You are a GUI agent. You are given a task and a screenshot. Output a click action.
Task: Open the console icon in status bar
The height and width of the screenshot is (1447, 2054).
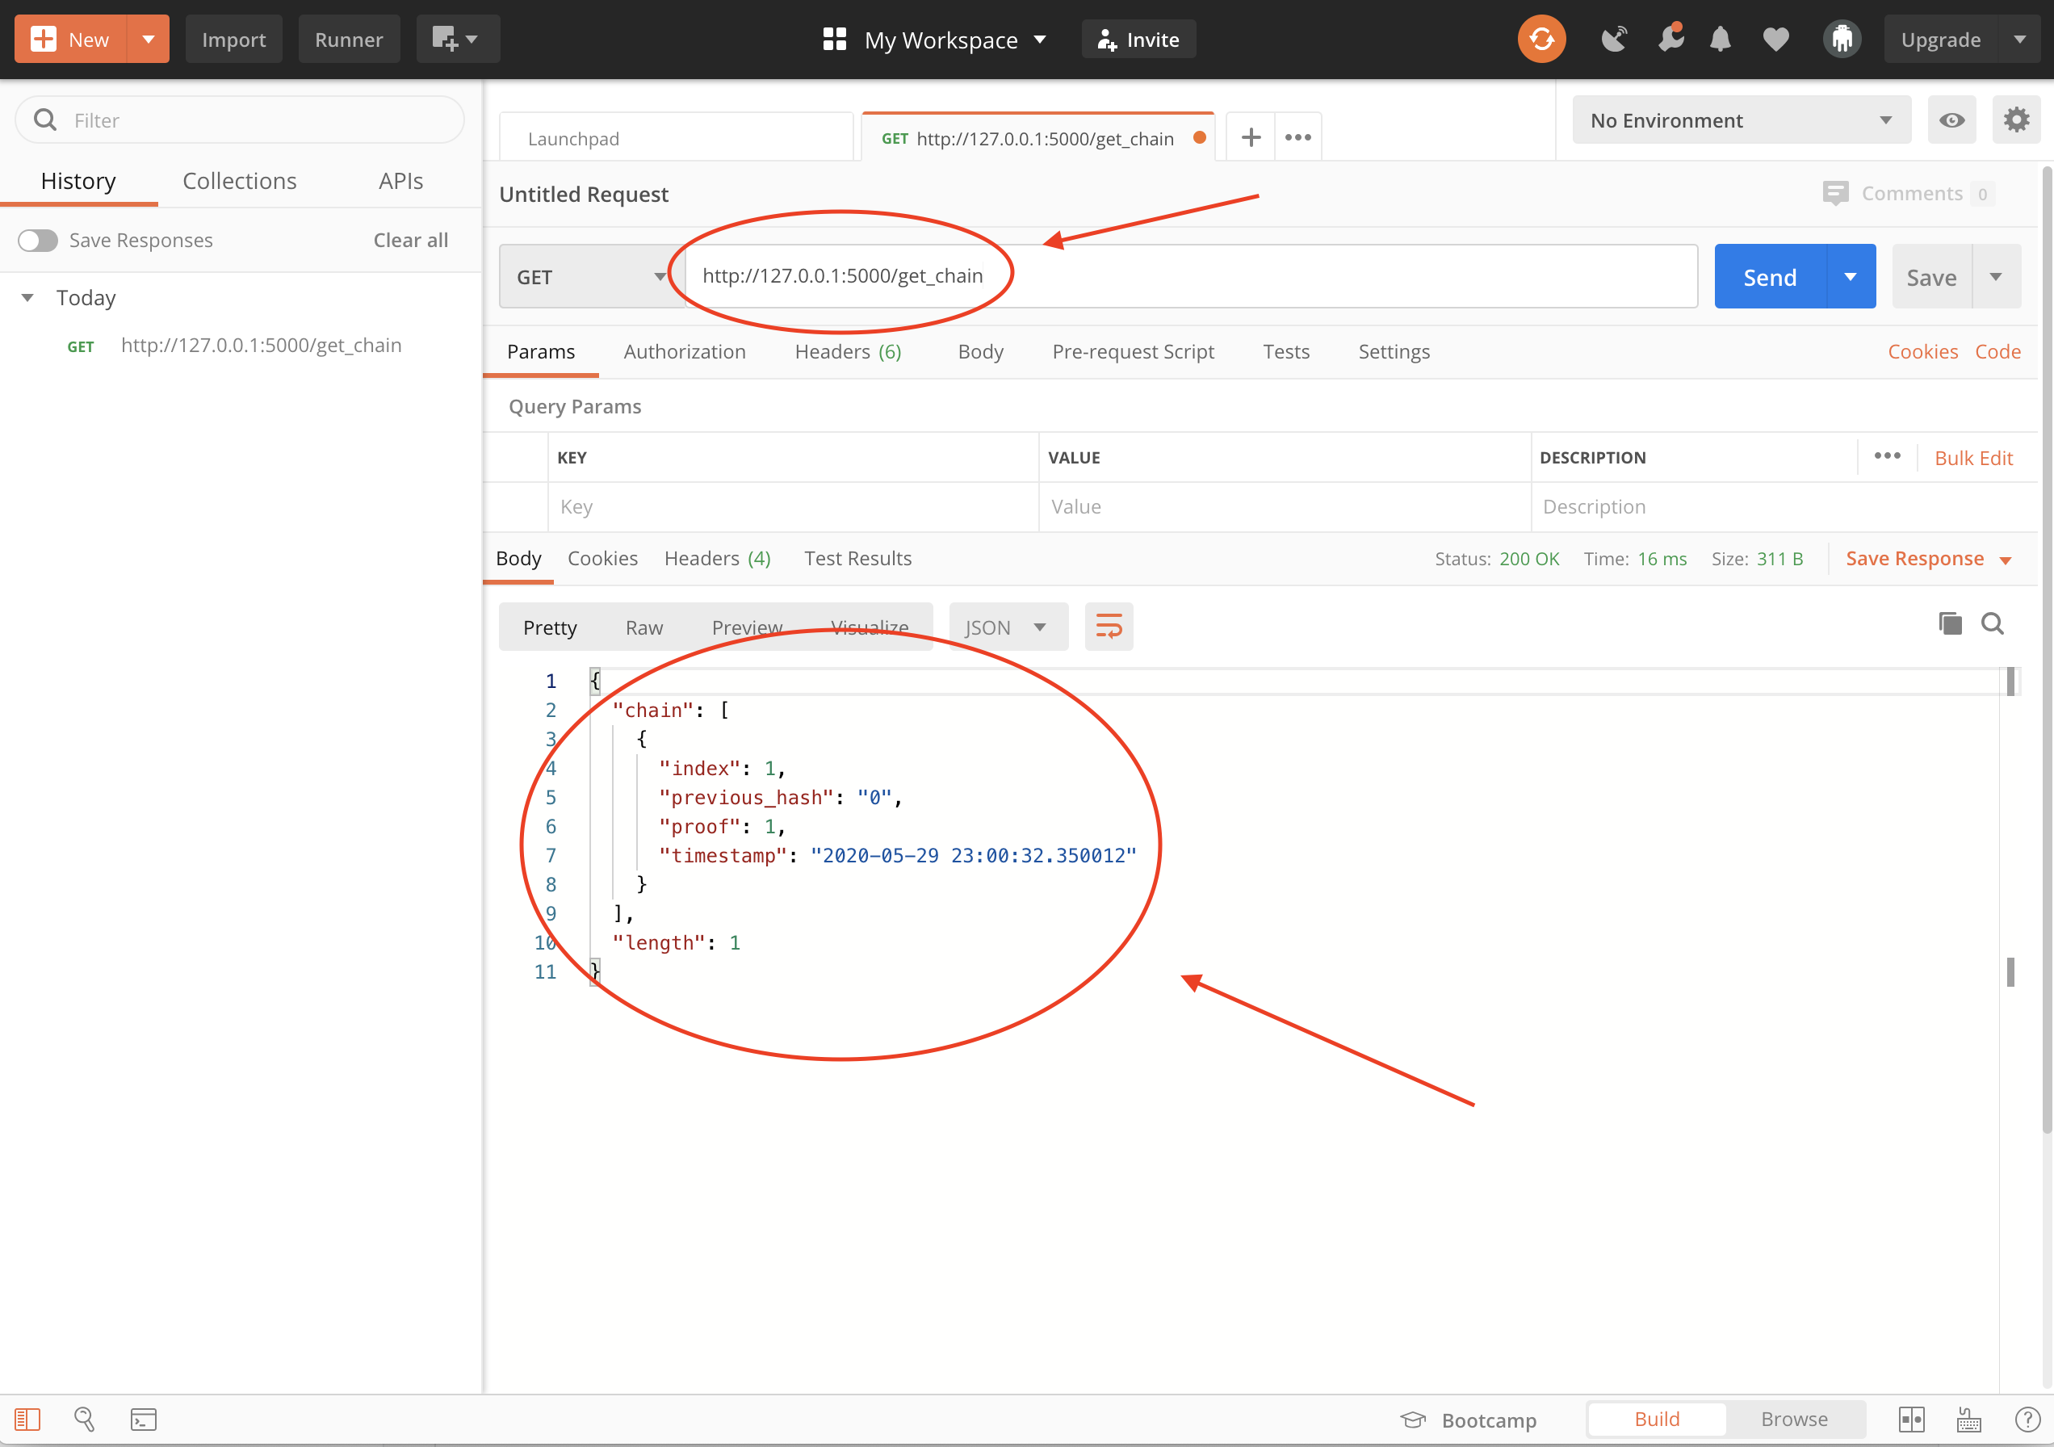click(143, 1420)
